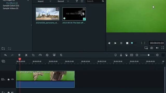The height and width of the screenshot is (93, 166).
Task: Toggle the lock on audio track 1
Action: click(x=9, y=92)
